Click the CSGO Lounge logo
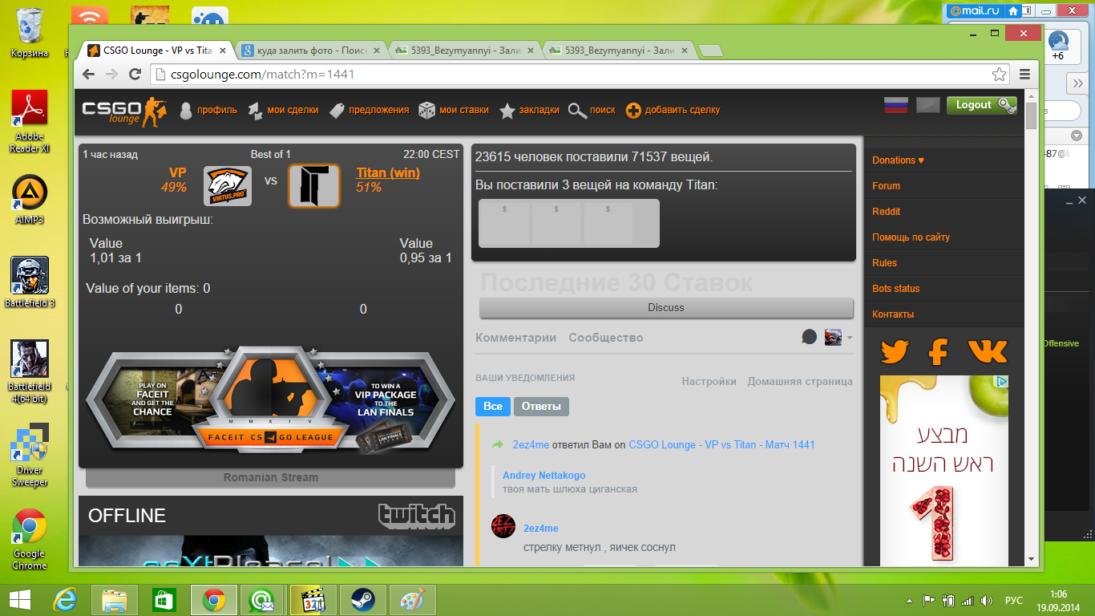Viewport: 1095px width, 616px height. tap(124, 111)
